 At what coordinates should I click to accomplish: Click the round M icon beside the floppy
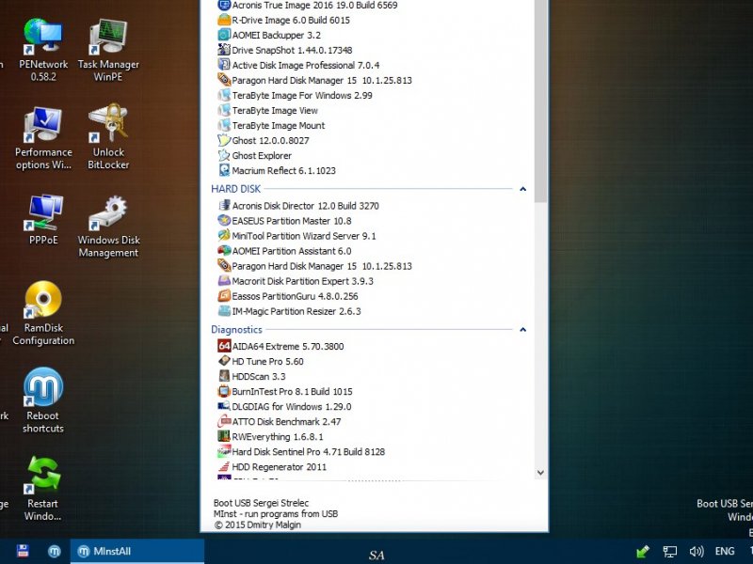55,551
